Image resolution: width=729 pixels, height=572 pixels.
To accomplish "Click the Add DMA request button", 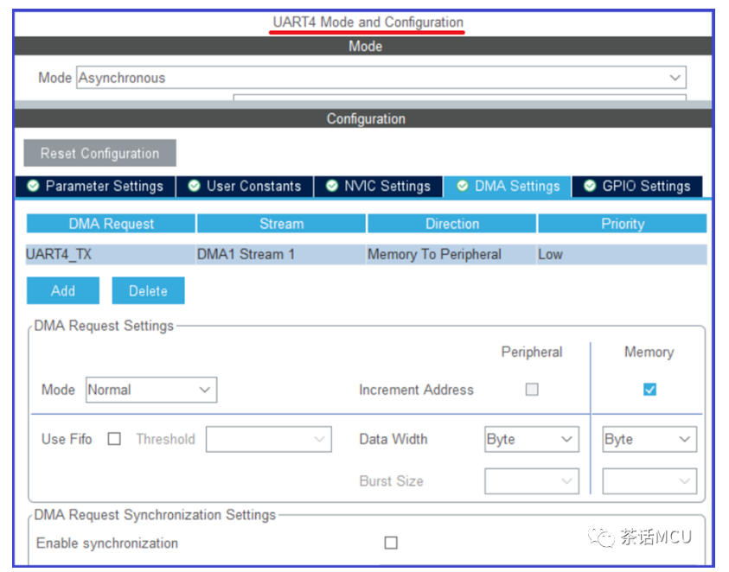I will 63,291.
